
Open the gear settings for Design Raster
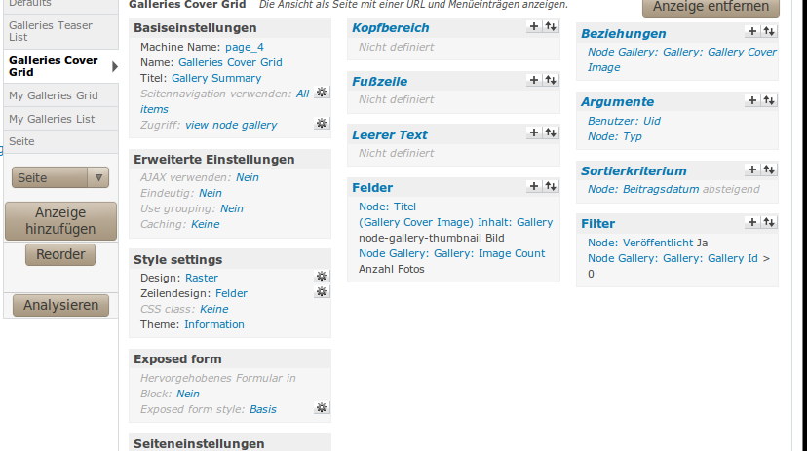click(322, 277)
